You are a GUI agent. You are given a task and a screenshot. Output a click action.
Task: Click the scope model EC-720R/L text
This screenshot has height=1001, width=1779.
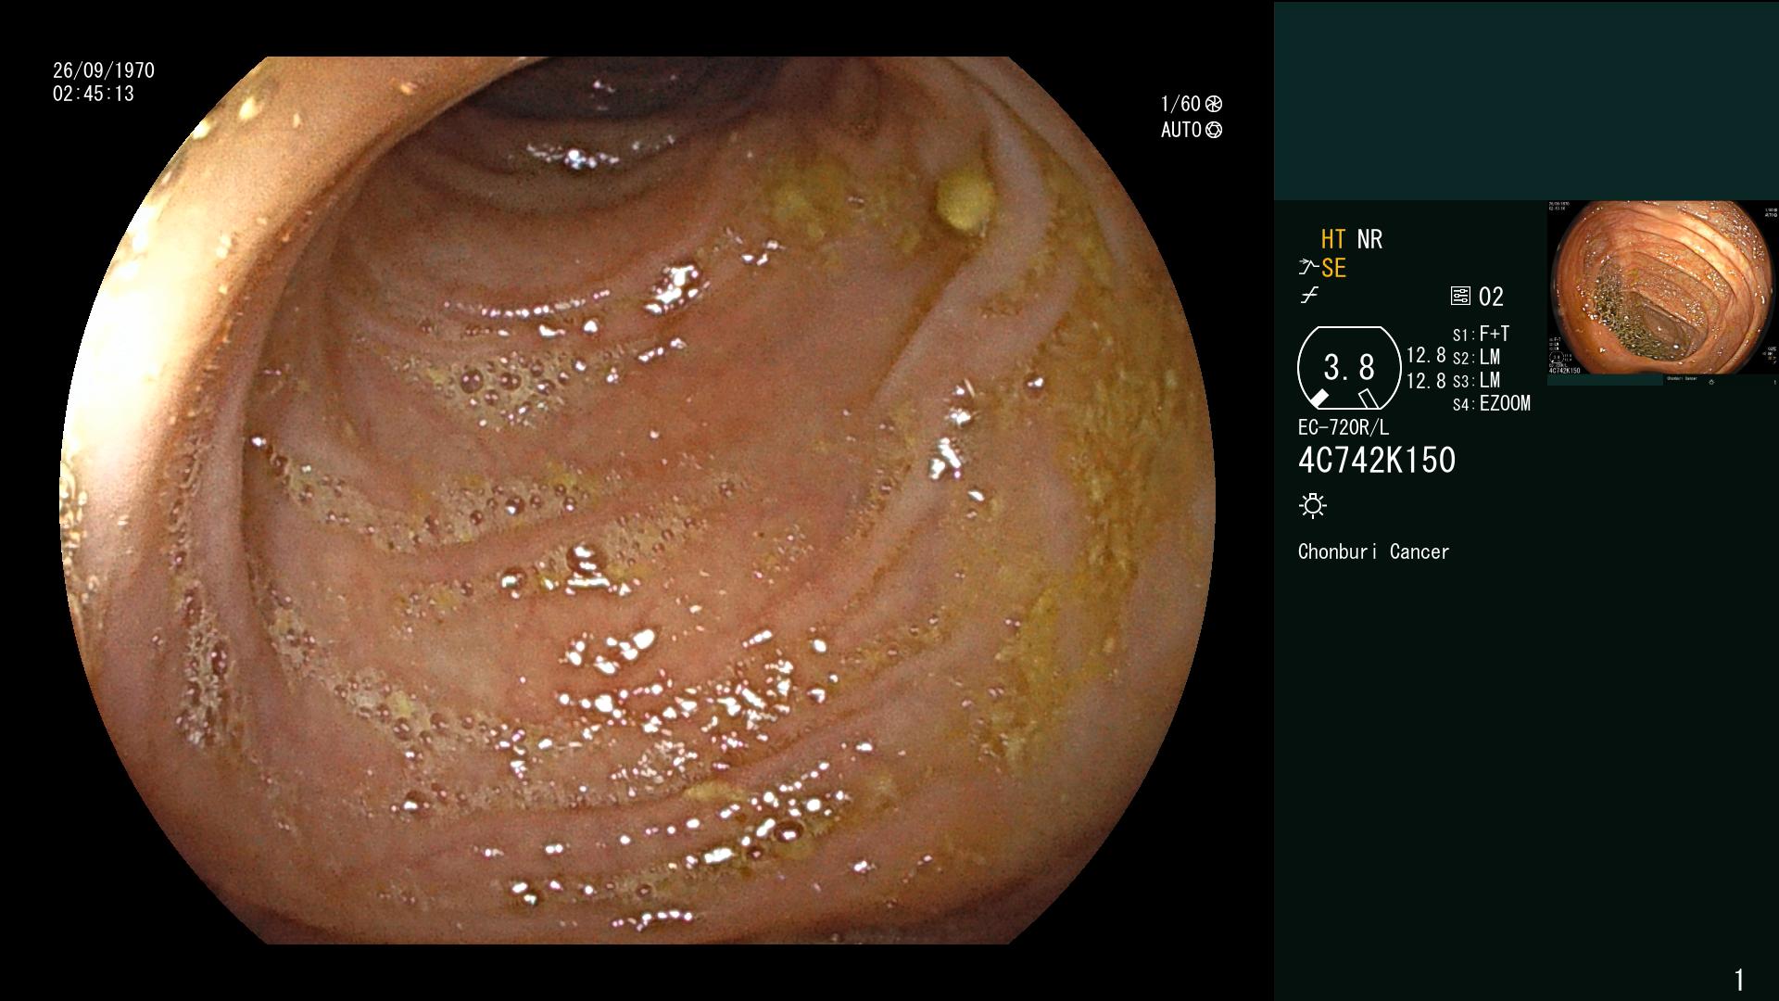(1344, 427)
